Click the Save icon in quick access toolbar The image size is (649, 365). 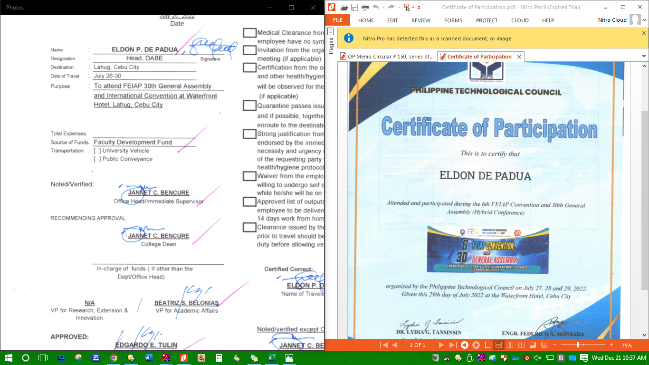[354, 7]
